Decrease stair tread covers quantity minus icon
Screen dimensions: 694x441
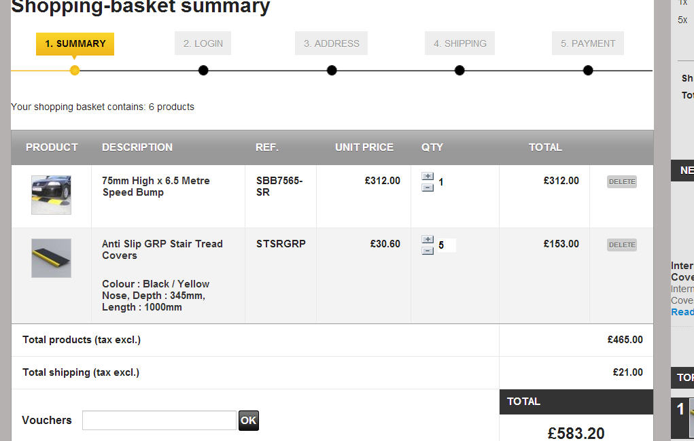[x=428, y=251]
